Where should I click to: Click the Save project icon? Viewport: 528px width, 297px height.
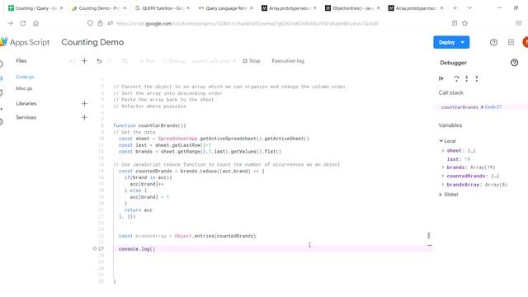click(x=125, y=61)
